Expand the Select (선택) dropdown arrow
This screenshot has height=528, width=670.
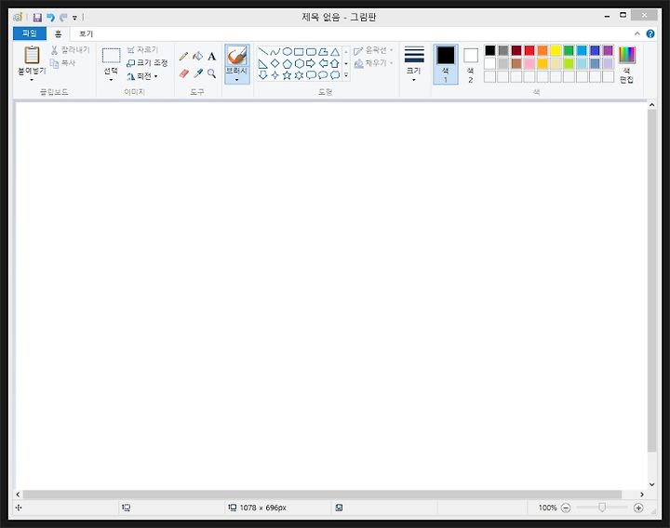[x=111, y=80]
